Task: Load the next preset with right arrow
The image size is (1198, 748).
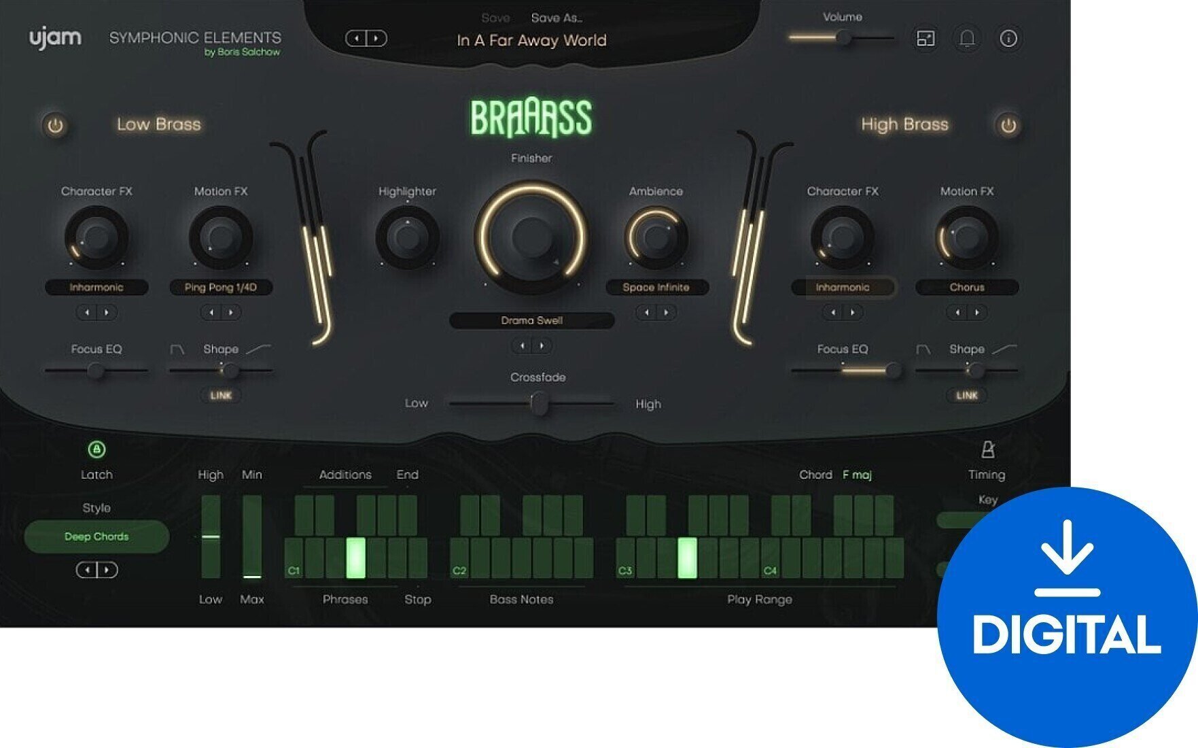Action: tap(377, 39)
